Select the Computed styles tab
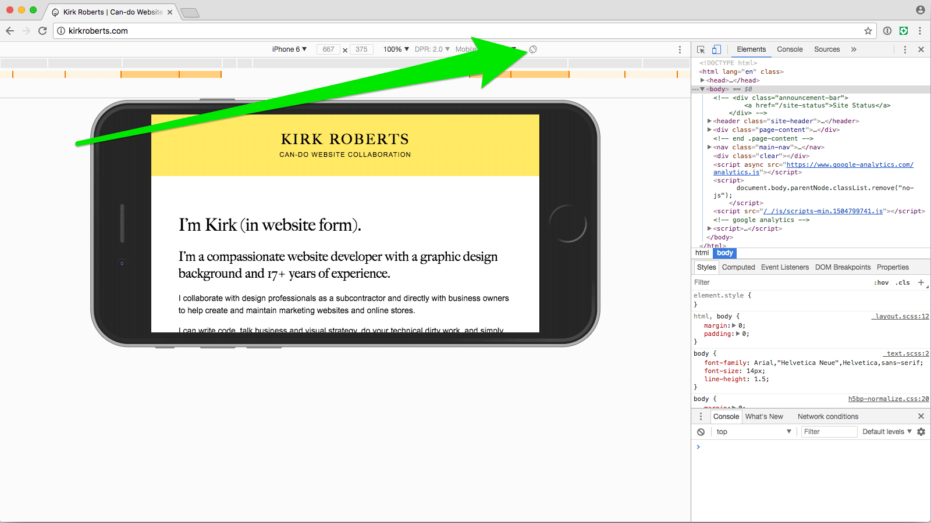The width and height of the screenshot is (931, 523). 738,267
